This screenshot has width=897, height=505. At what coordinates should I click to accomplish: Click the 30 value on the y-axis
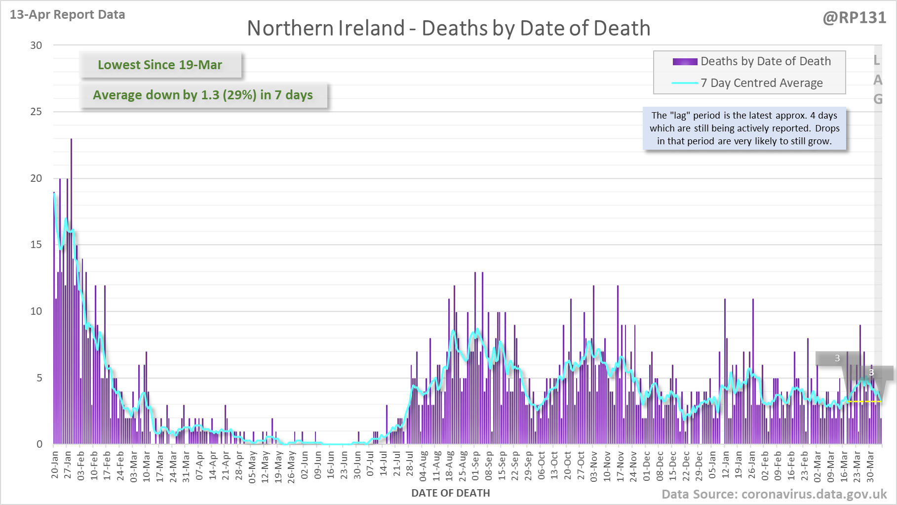(x=36, y=45)
